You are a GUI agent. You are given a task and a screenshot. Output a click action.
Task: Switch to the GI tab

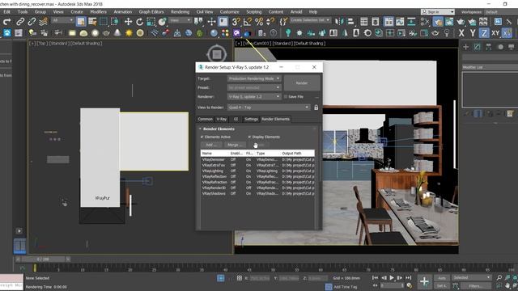tap(236, 119)
